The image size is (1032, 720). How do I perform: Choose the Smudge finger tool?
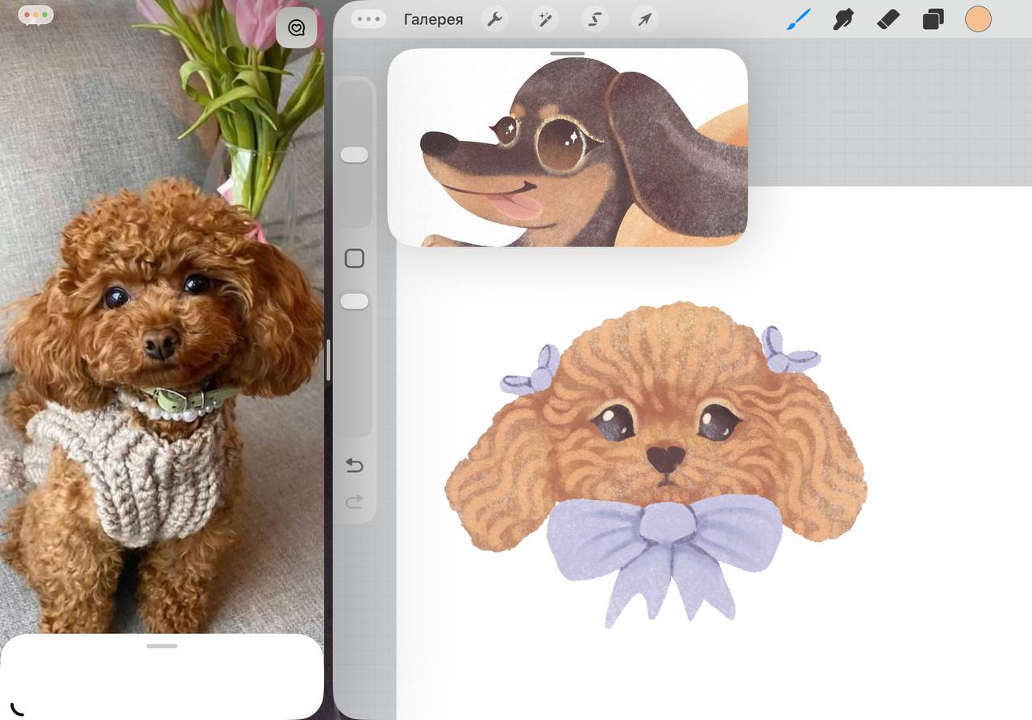[x=843, y=19]
